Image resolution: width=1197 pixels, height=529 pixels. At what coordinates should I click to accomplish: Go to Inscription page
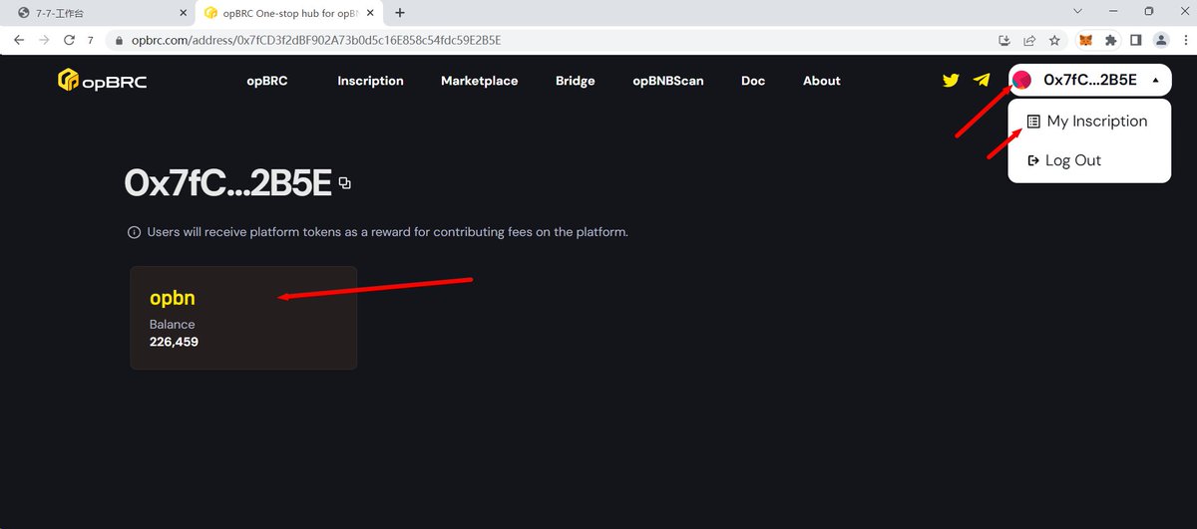370,81
